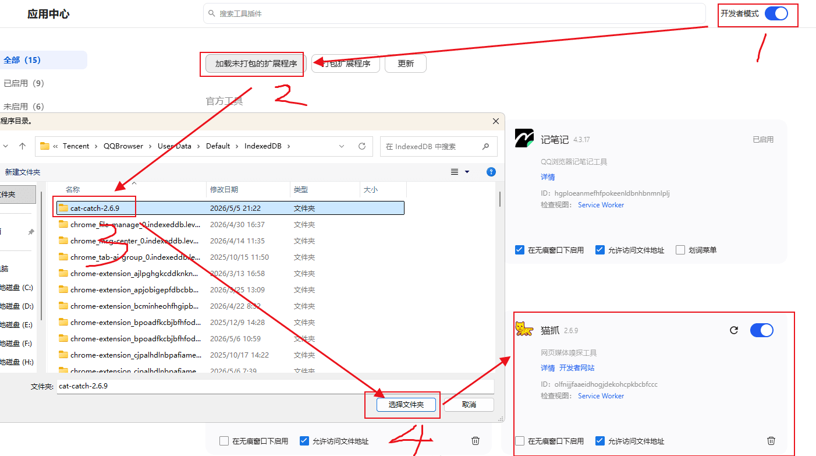Image resolution: width=816 pixels, height=456 pixels.
Task: Enable the 划词菜单 checkbox
Action: 680,250
